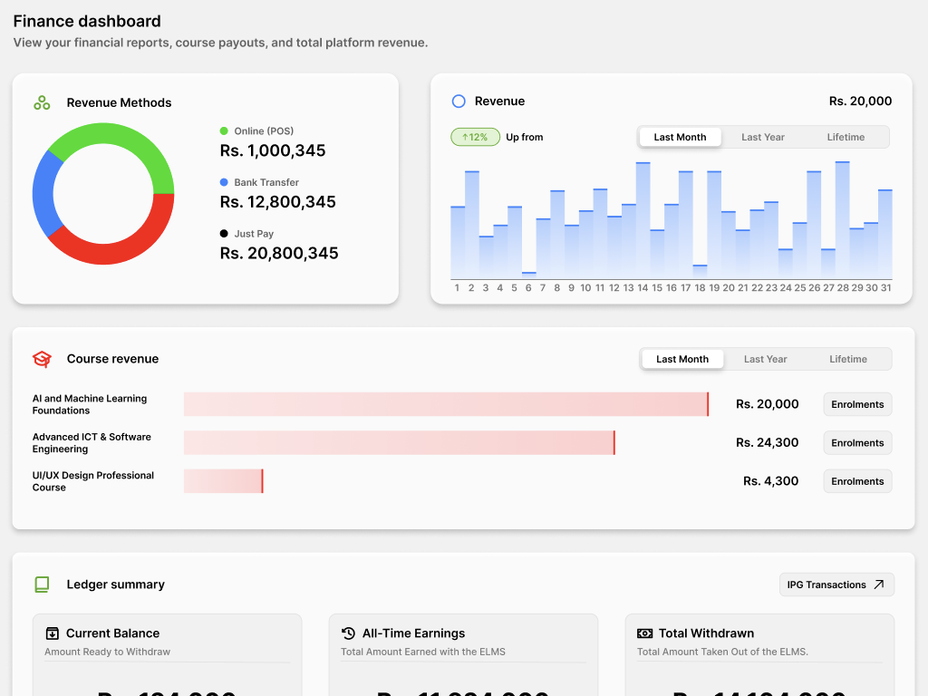
Task: Click Rs. 20,000 in AI and Machine Learning row
Action: [767, 404]
